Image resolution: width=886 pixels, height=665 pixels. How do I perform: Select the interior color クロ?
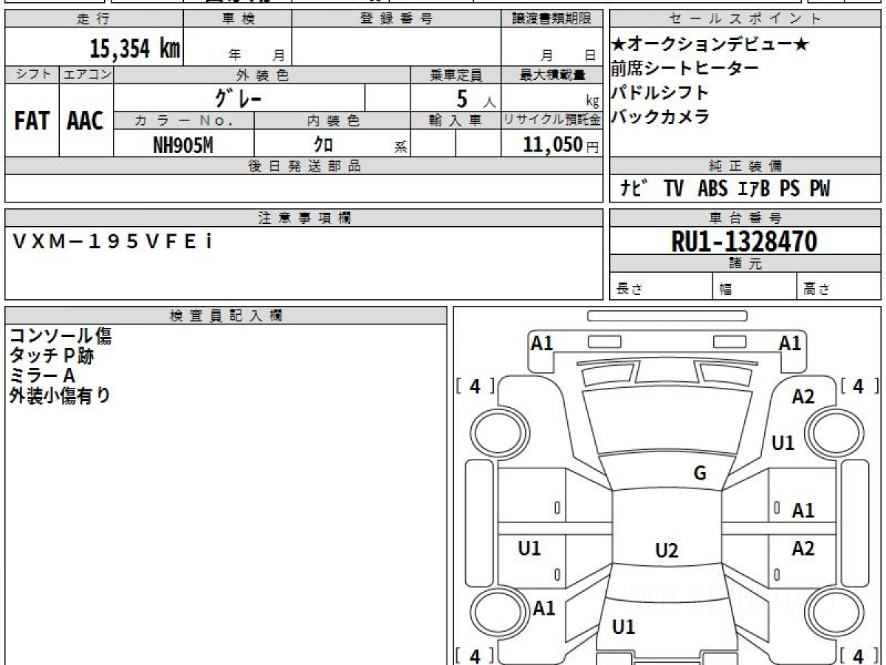click(x=323, y=145)
